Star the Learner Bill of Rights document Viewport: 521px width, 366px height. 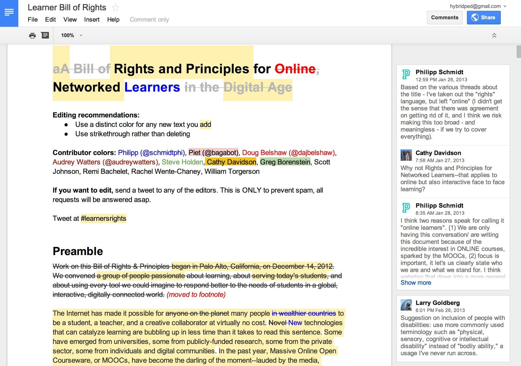[x=115, y=7]
